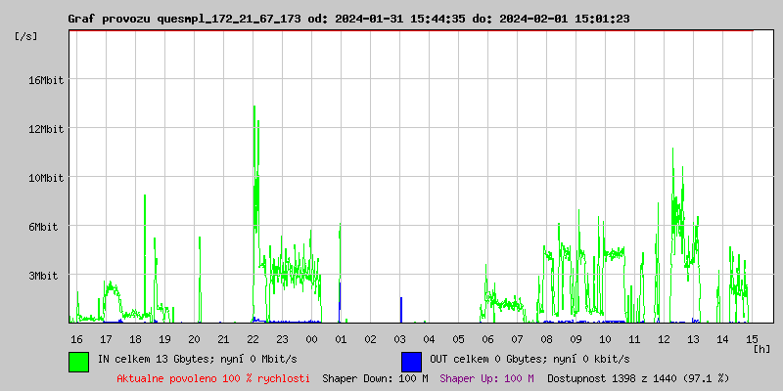The height and width of the screenshot is (391, 783).
Task: Click the purple 'Shaper Up: 100 M' label
Action: coord(486,378)
